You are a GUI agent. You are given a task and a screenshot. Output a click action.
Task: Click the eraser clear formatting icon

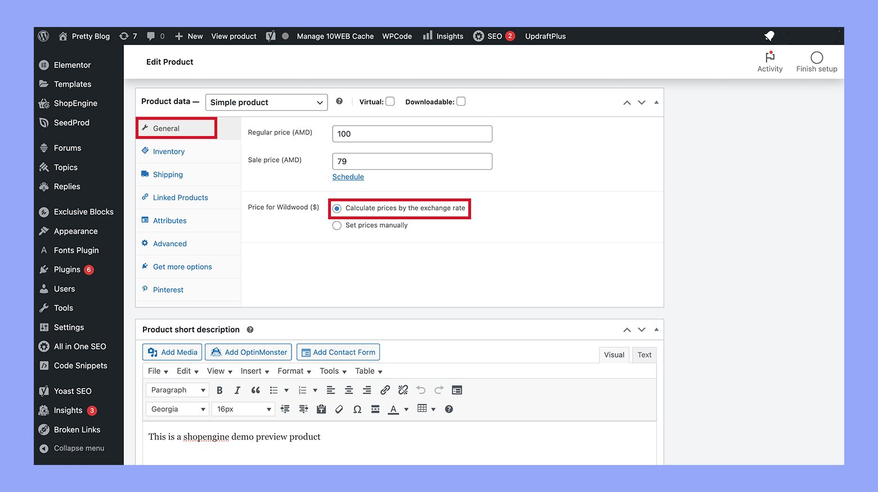(x=339, y=409)
